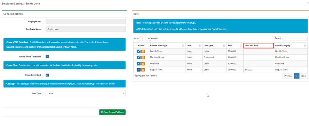Click orange document icon for Overtime row

point(143,63)
